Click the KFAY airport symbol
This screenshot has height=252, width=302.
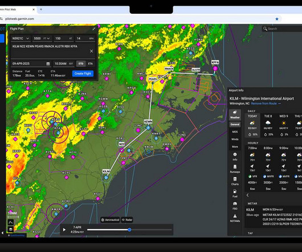(x=58, y=132)
